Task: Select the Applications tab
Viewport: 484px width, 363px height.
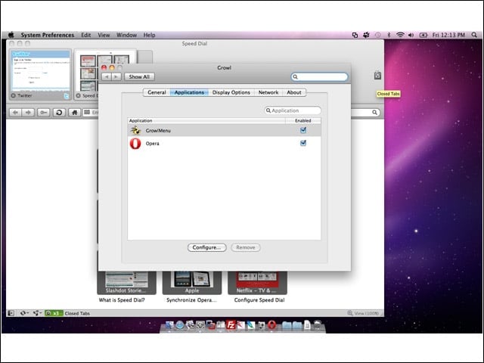Action: 189,92
